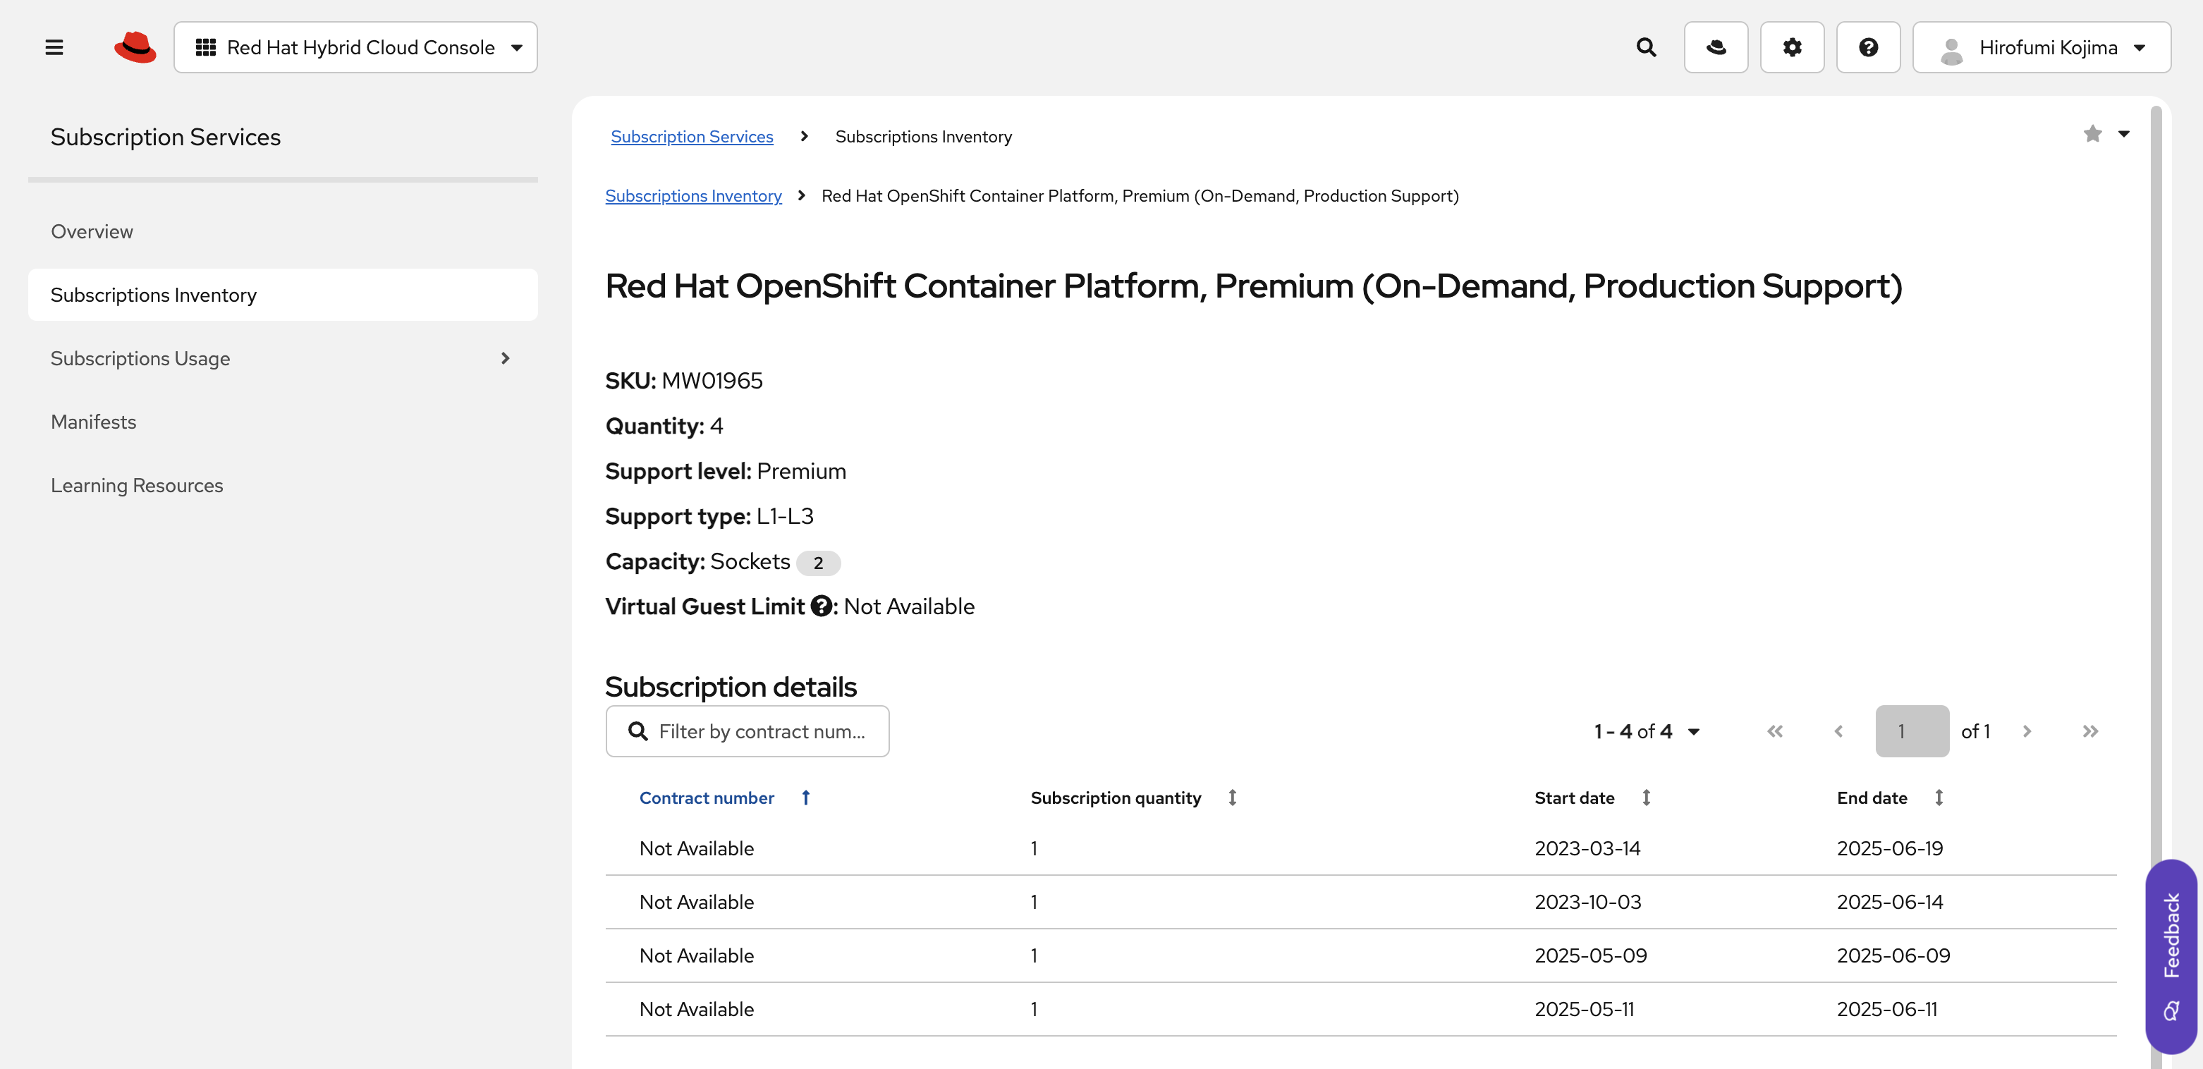
Task: Sort by the Contract number column header
Action: pos(707,798)
